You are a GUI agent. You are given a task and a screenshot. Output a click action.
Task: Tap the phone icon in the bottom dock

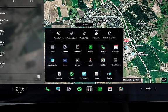(48, 89)
